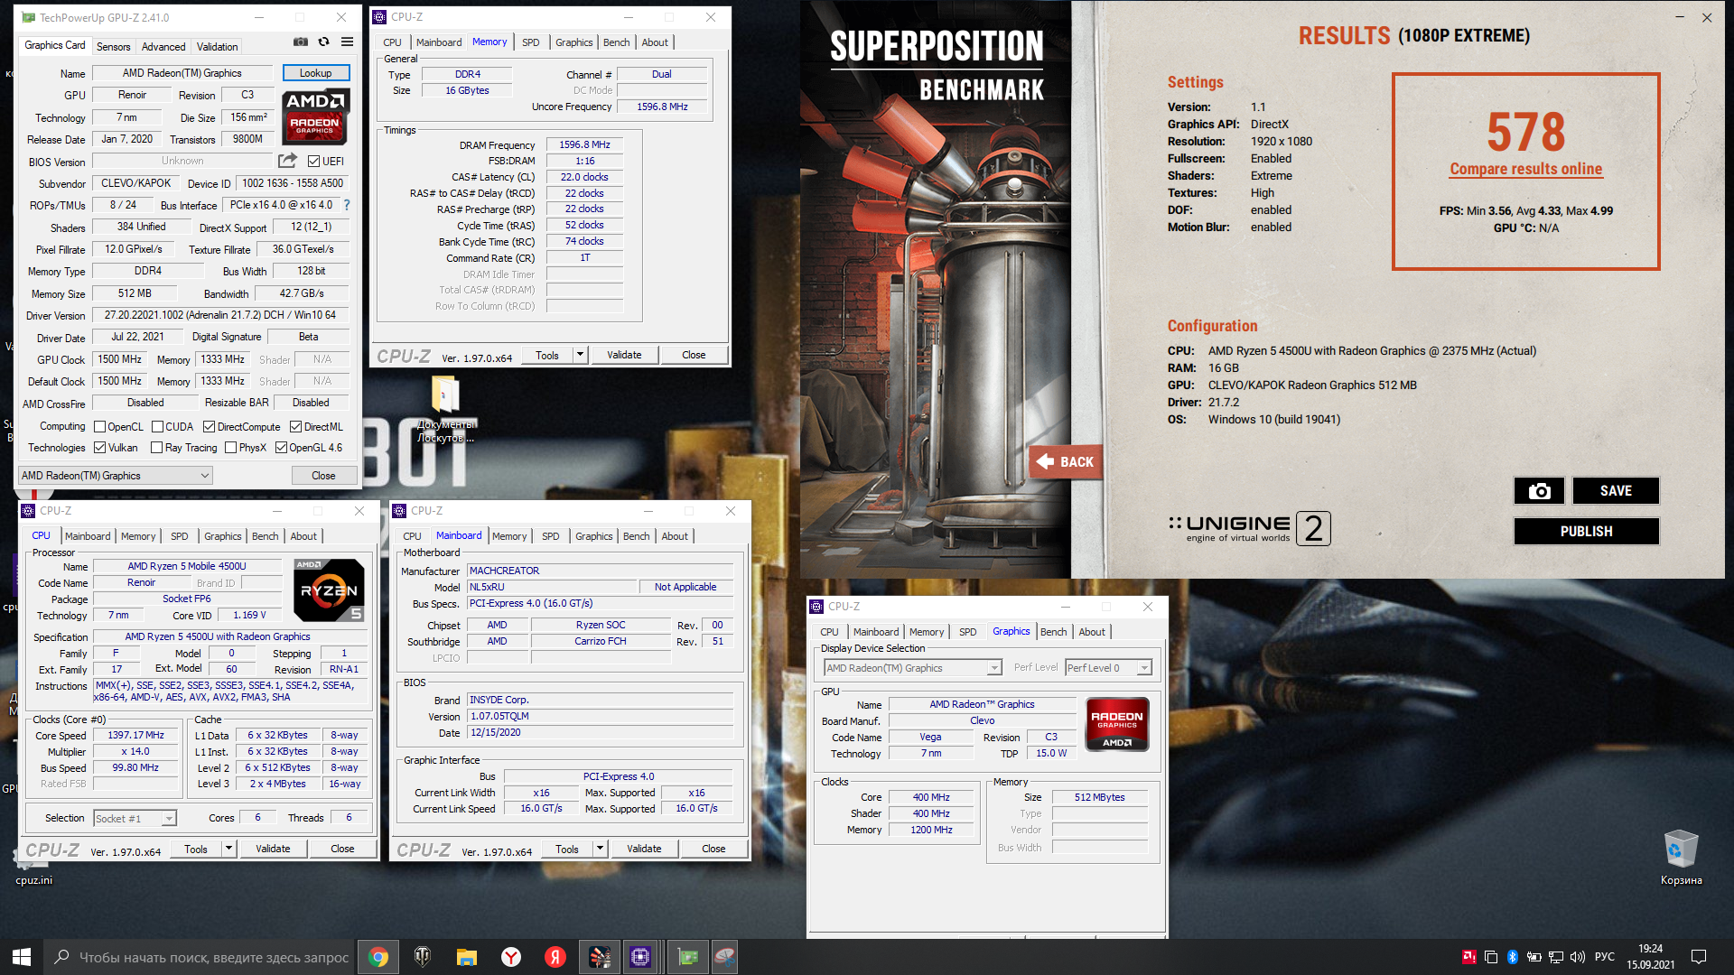Click Tools button in CPU-Z CPU window
The width and height of the screenshot is (1734, 975).
tap(196, 849)
